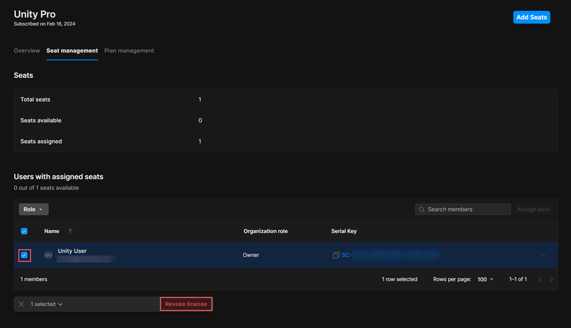The width and height of the screenshot is (571, 328).
Task: Click the Serial Key column header
Action: 344,231
